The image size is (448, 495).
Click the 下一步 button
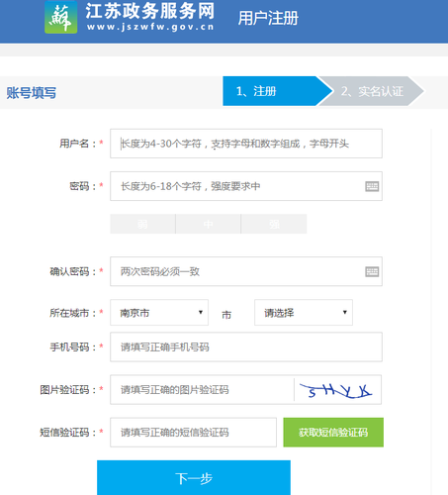pyautogui.click(x=194, y=478)
